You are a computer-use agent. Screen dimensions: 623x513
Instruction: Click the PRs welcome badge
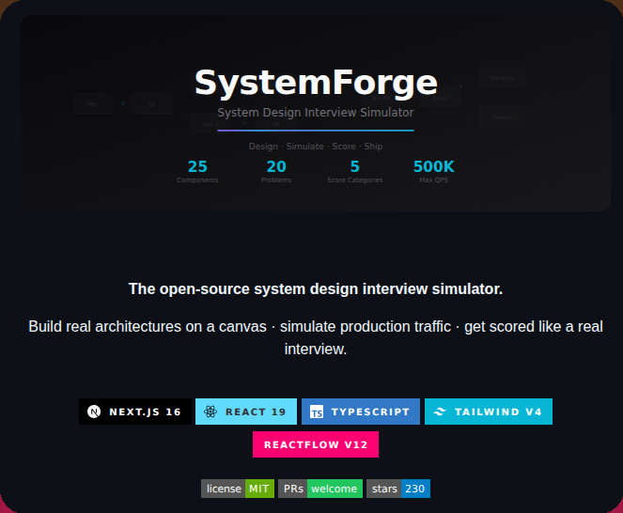click(320, 489)
